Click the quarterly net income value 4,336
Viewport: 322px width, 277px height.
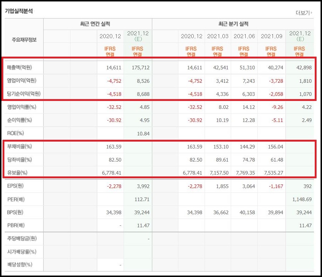(222, 94)
